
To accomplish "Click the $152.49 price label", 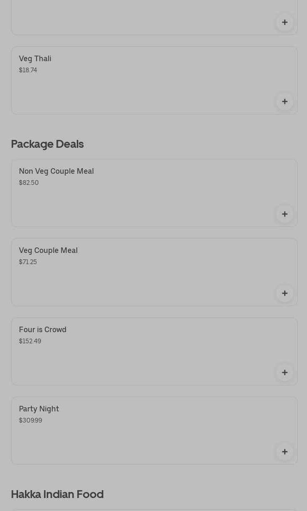I will [x=30, y=341].
